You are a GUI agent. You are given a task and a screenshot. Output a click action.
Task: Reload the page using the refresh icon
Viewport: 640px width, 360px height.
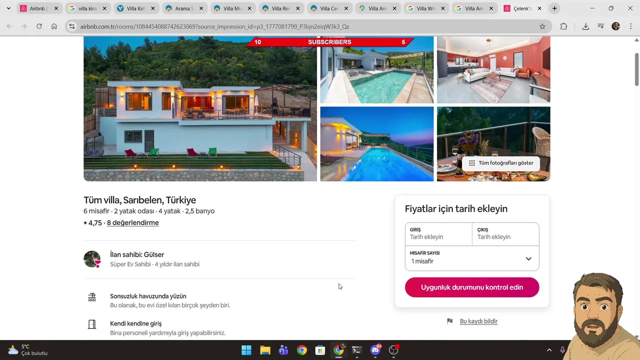39,26
